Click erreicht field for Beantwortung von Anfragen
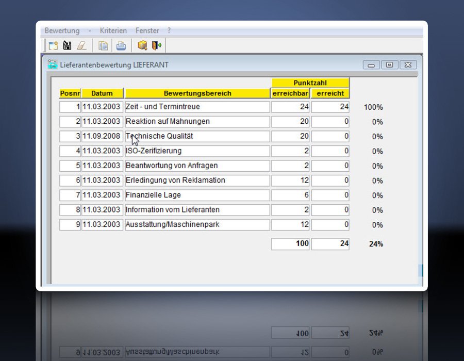The width and height of the screenshot is (464, 361). (x=330, y=166)
